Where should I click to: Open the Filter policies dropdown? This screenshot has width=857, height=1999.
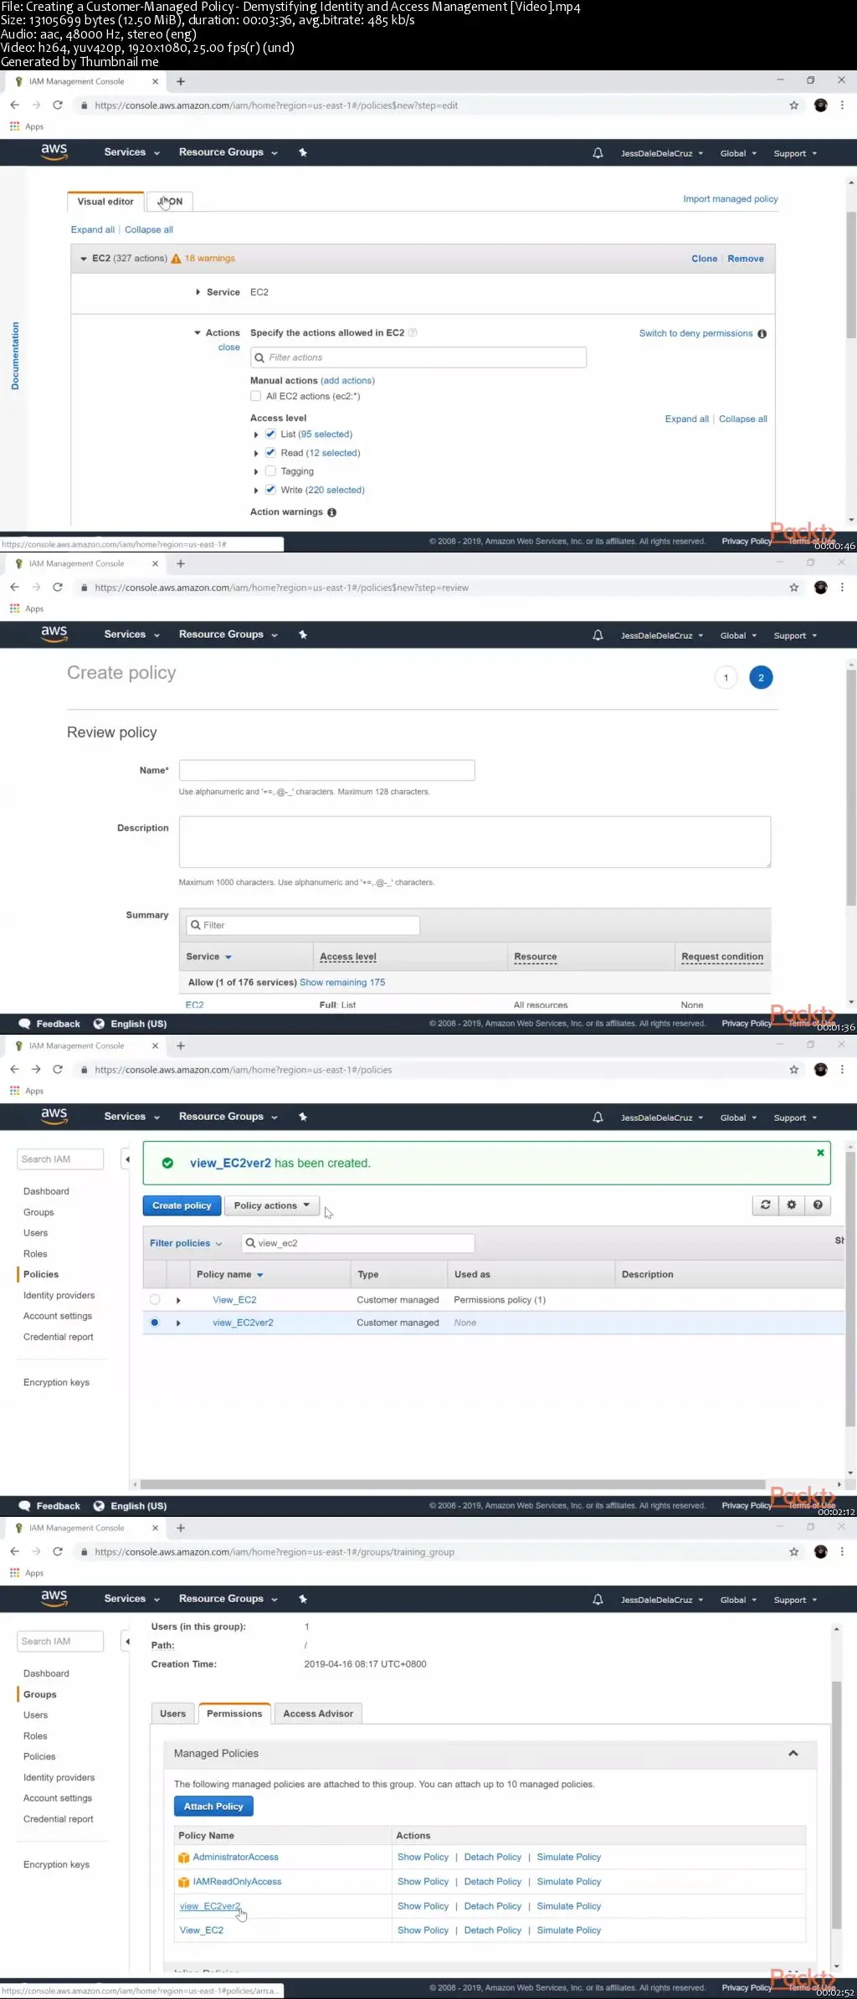pos(186,1244)
